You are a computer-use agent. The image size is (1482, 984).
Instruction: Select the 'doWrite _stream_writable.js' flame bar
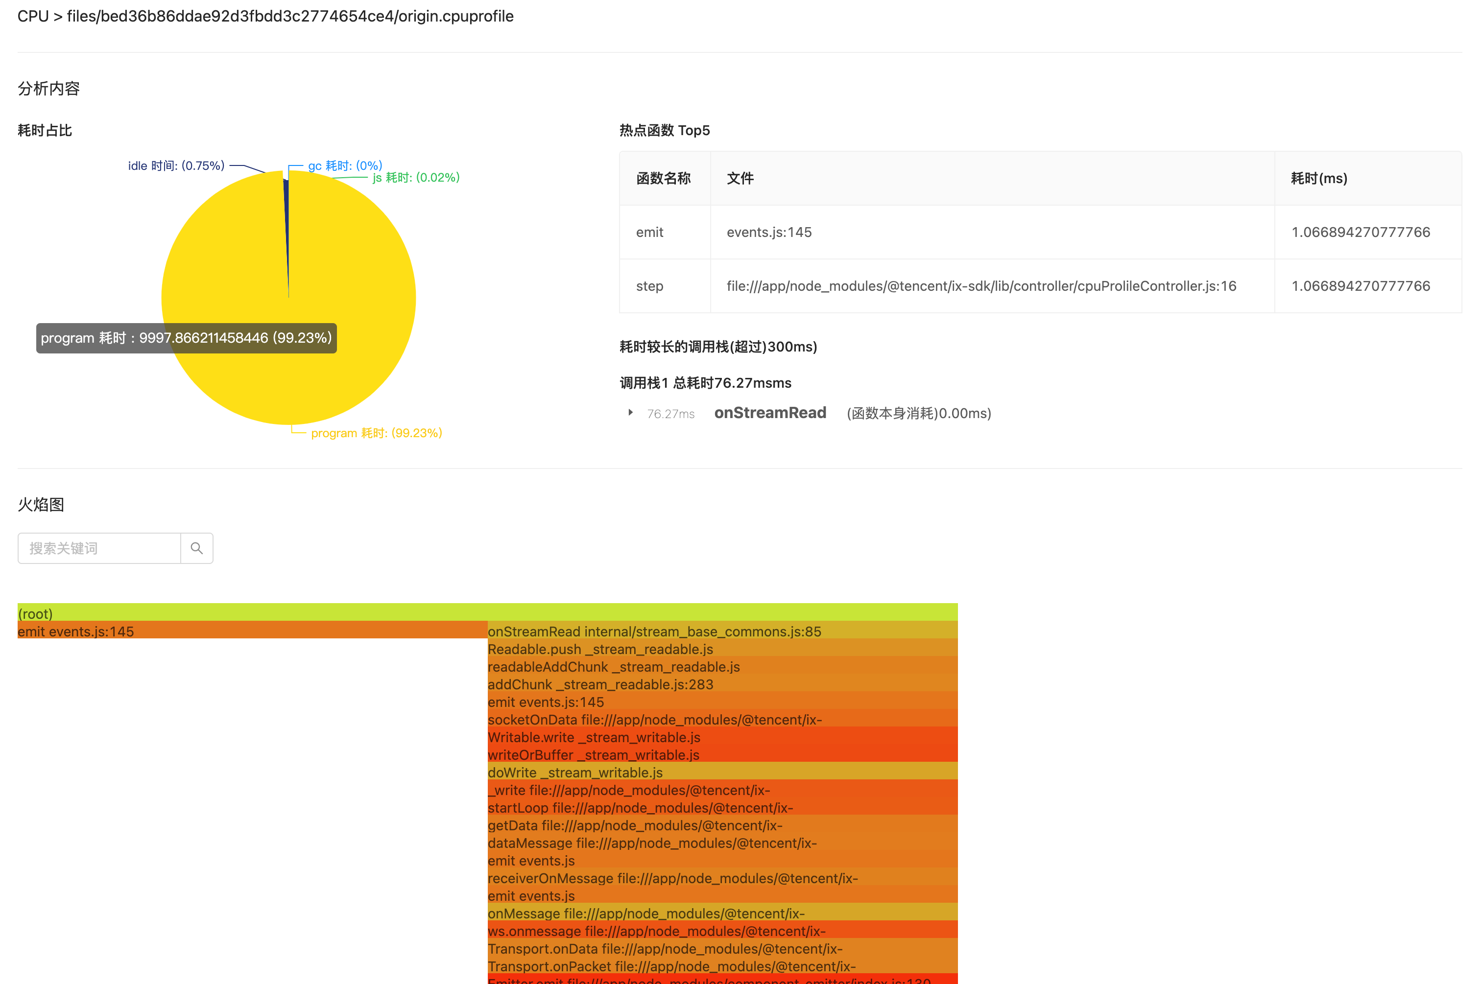722,771
